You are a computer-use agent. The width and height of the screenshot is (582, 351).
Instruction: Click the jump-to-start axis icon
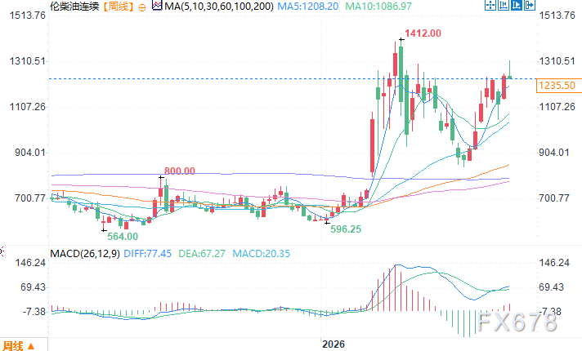pyautogui.click(x=503, y=5)
